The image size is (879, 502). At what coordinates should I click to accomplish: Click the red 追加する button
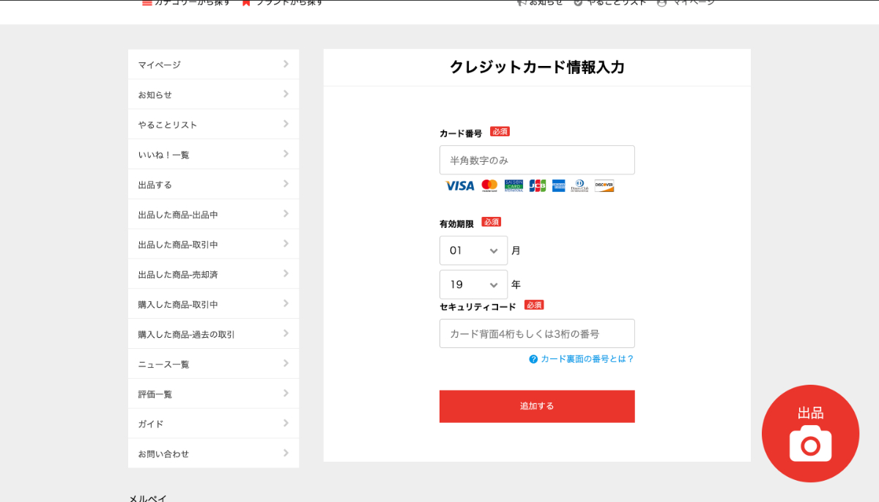(x=537, y=406)
